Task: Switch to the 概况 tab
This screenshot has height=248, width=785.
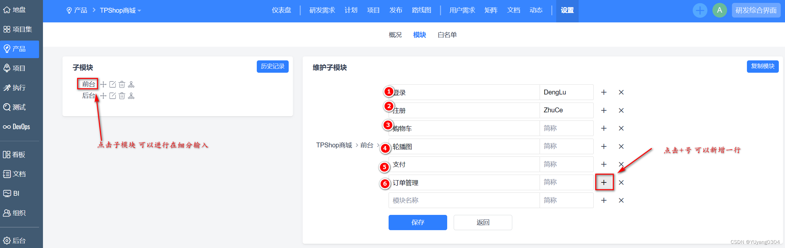Action: (395, 35)
